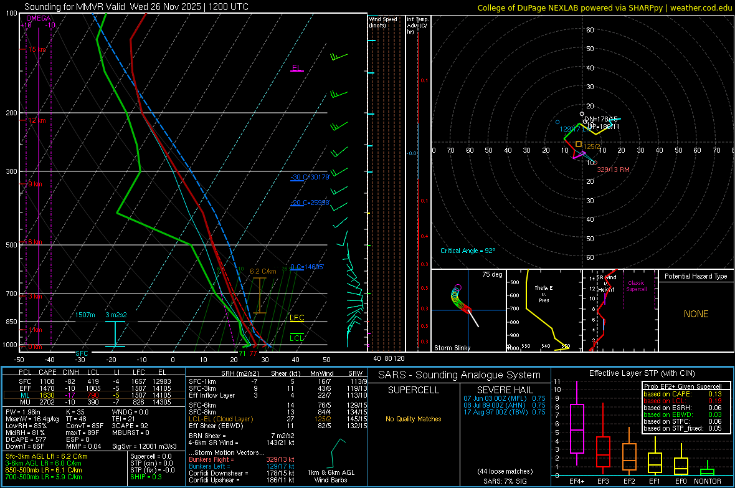This screenshot has width=735, height=488.
Task: Click the blue Bunkers left-mover circle on hodograph
Action: point(557,122)
